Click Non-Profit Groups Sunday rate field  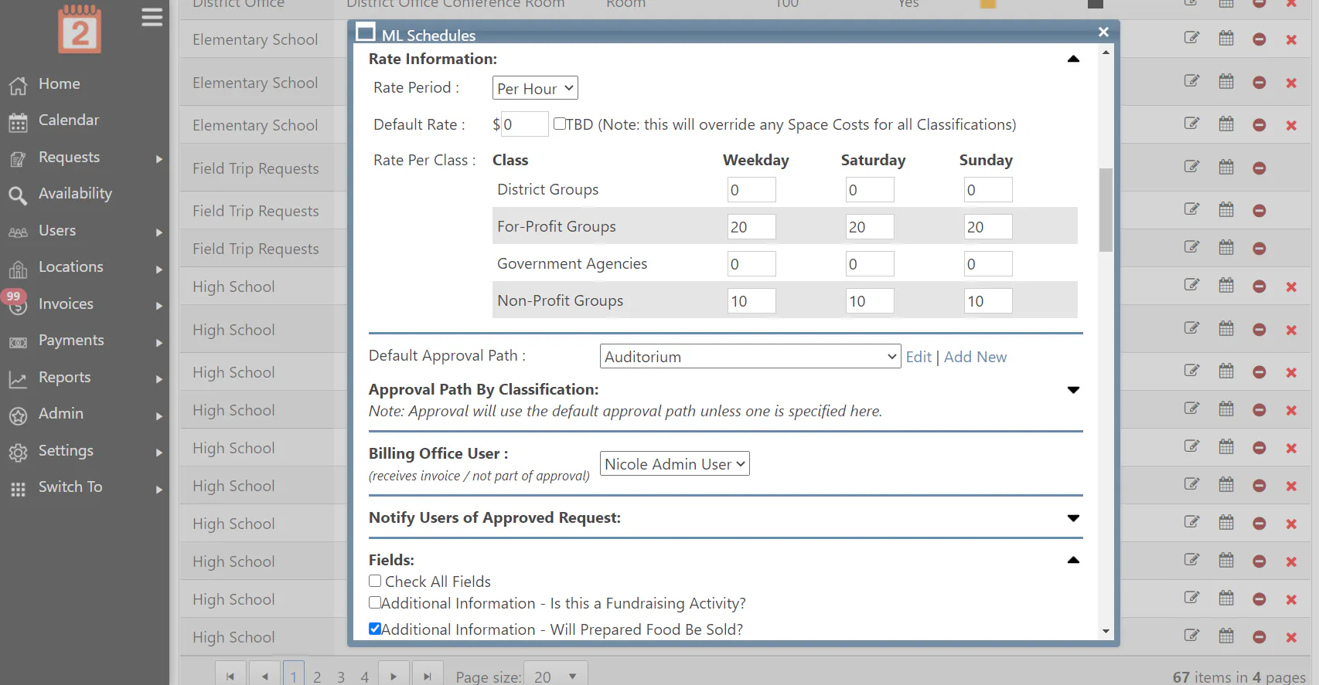pos(988,301)
